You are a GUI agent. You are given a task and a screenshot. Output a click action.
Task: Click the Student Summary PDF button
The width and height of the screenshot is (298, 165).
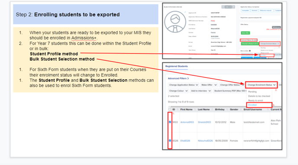230,91
